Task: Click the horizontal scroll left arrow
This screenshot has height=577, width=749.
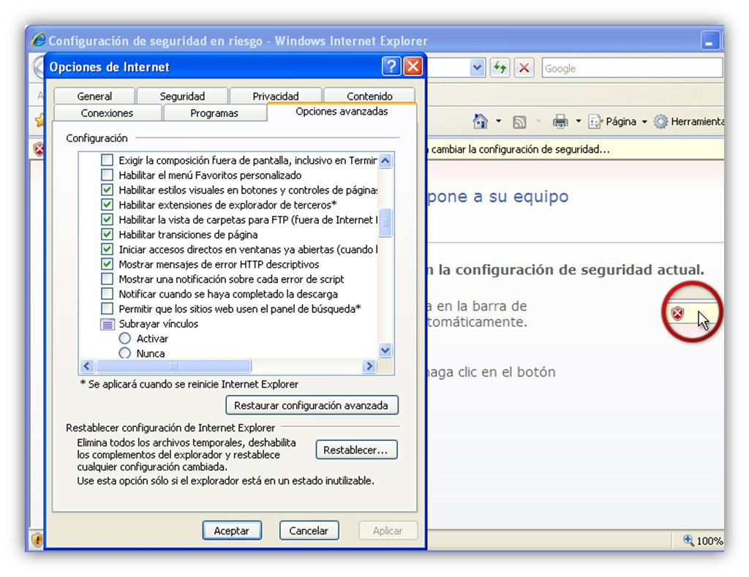Action: click(x=86, y=366)
